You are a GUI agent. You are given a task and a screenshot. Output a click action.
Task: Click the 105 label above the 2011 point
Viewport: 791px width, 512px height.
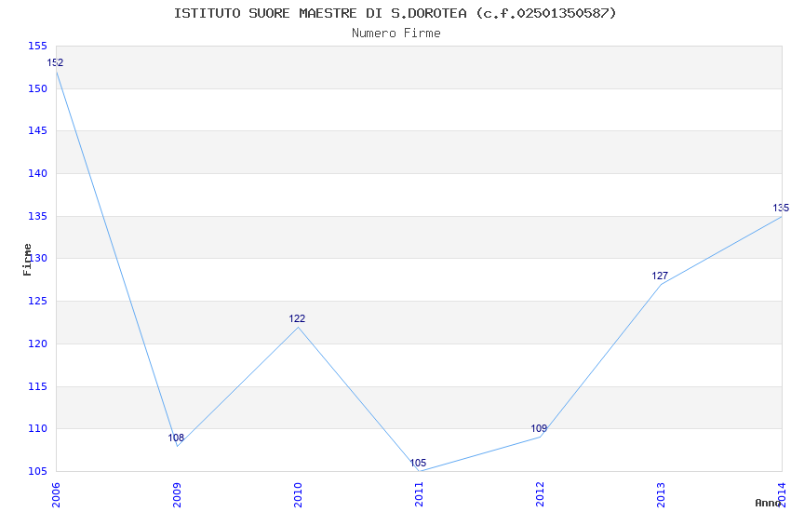[418, 463]
